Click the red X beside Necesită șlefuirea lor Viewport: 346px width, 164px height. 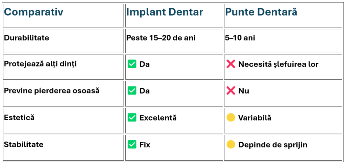coord(230,64)
